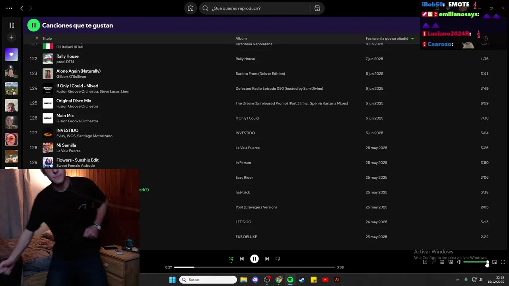Show hidden tray icons chevron
Screen dimensions: 509x286
coord(457,280)
